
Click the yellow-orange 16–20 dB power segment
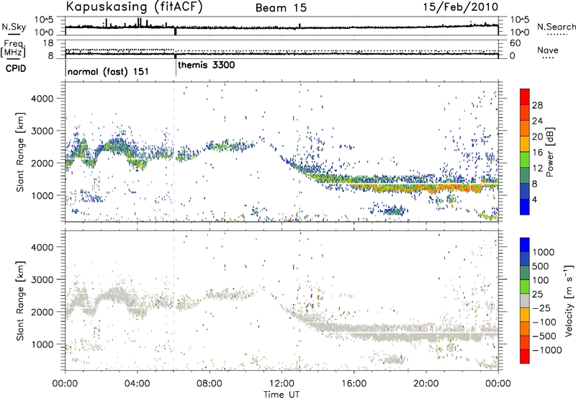coord(525,144)
